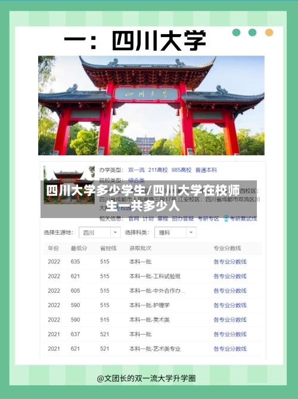
Task: Open 各专业分数线 for 2021 本科一批 row with 637
Action: pos(230,334)
